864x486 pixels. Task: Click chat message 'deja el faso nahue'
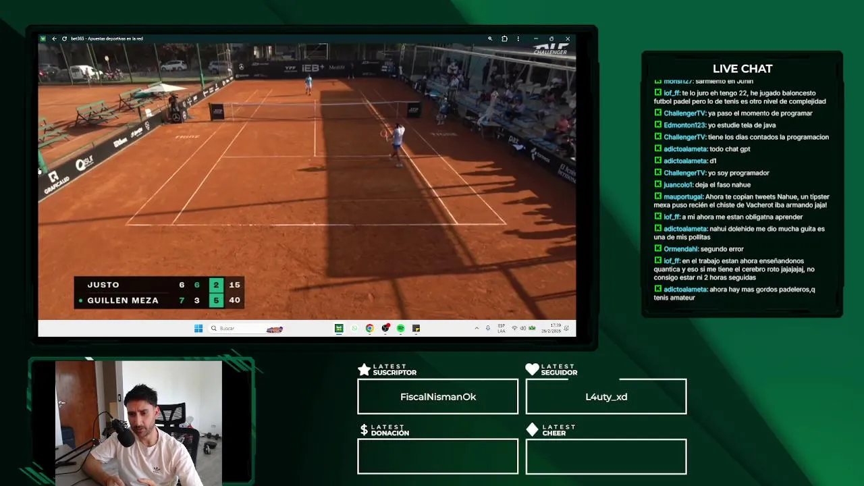723,184
